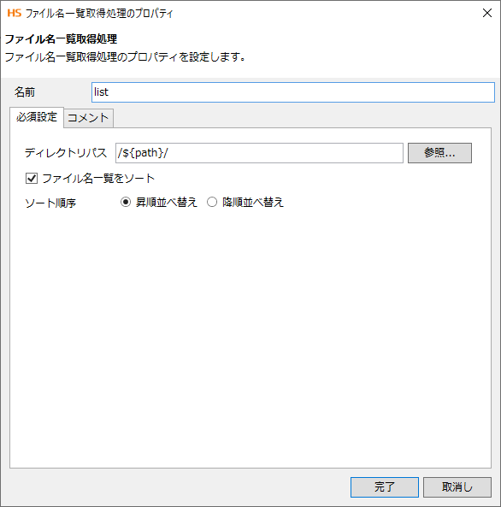Click the bold ファイル名一覧取得処理 heading
The height and width of the screenshot is (507, 501).
point(61,39)
